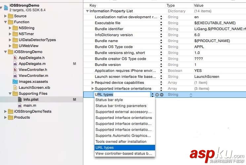The image size is (246, 165).
Task: Expand the NSString group
Action: (x=10, y=28)
